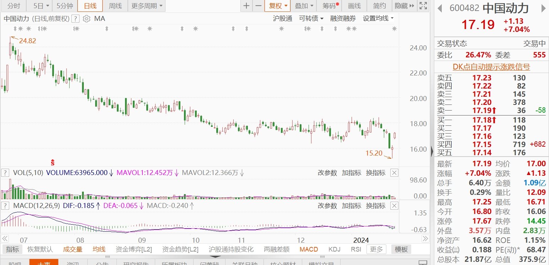This screenshot has height=265, width=549.
Task: Open help for 中国动力 chart title
Action: 75,19
